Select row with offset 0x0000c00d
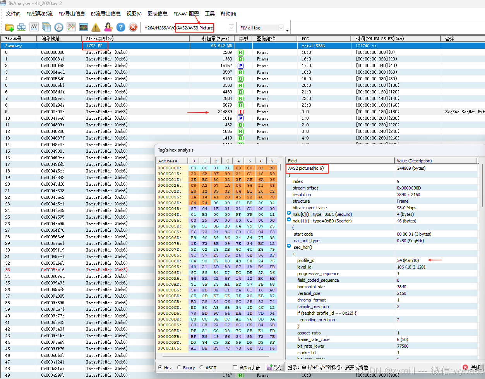 pos(242,112)
